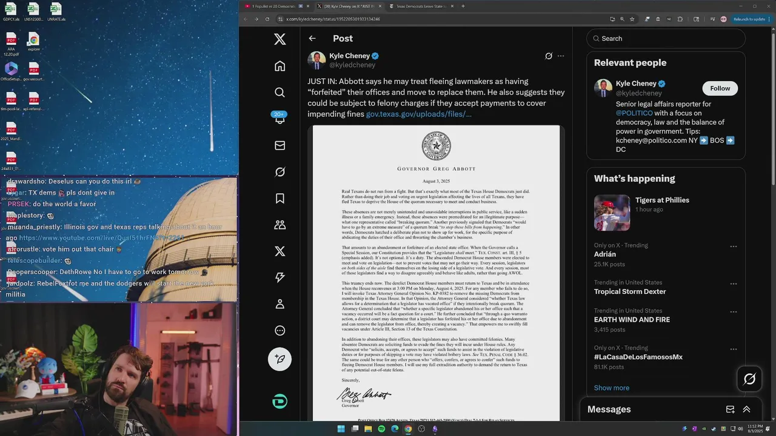This screenshot has height=436, width=776.
Task: Click Kyle Cheney's post avatar
Action: tap(316, 61)
